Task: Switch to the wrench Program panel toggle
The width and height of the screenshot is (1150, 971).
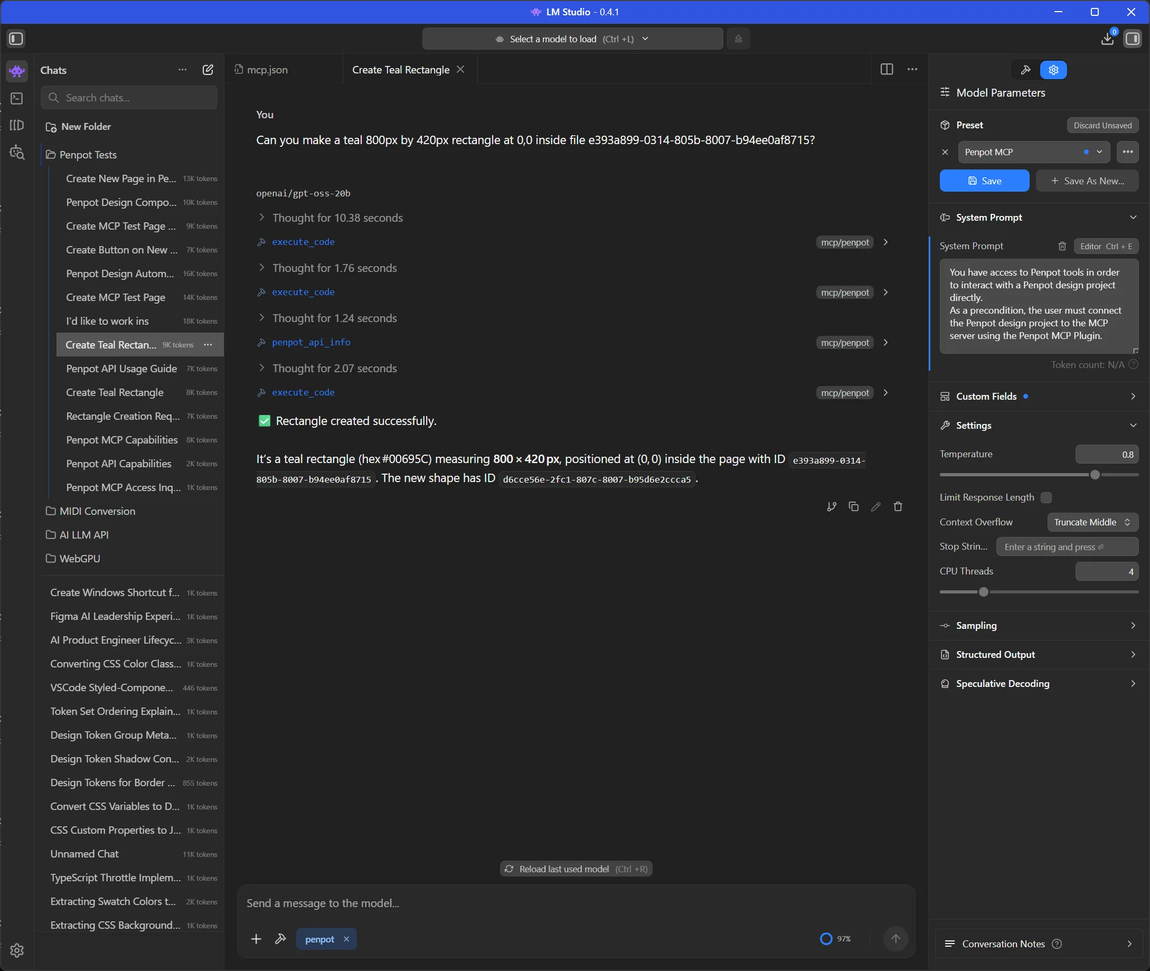Action: 1025,70
